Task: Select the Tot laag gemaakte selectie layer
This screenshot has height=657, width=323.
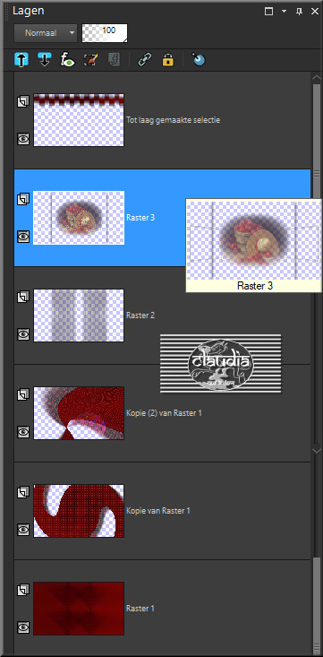Action: tap(162, 120)
